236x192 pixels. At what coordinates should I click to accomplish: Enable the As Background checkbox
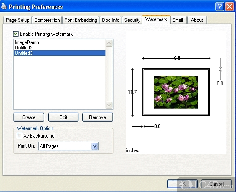click(19, 135)
